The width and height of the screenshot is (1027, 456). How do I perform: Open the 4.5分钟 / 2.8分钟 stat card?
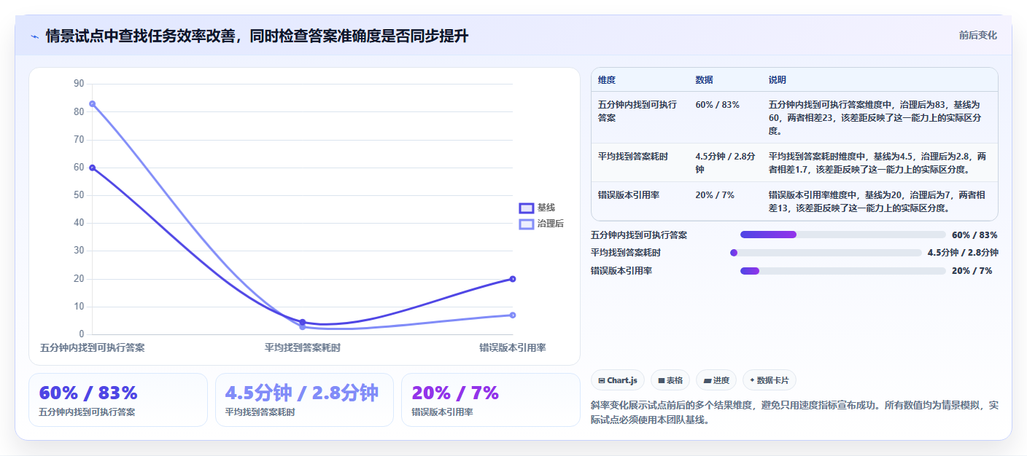(x=304, y=400)
